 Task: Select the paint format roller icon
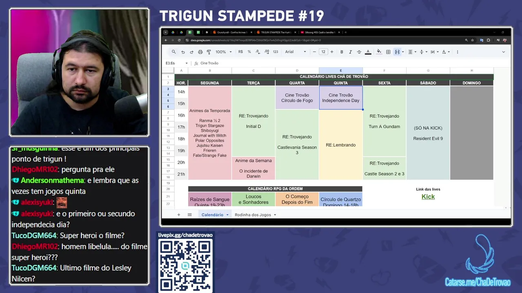point(209,52)
